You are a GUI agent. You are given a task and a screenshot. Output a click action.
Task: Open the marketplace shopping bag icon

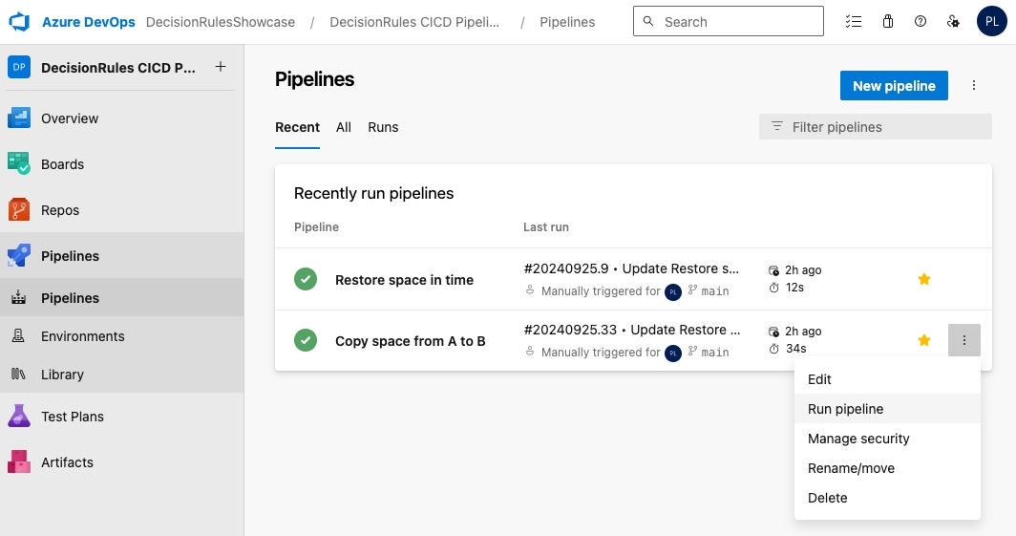[888, 21]
